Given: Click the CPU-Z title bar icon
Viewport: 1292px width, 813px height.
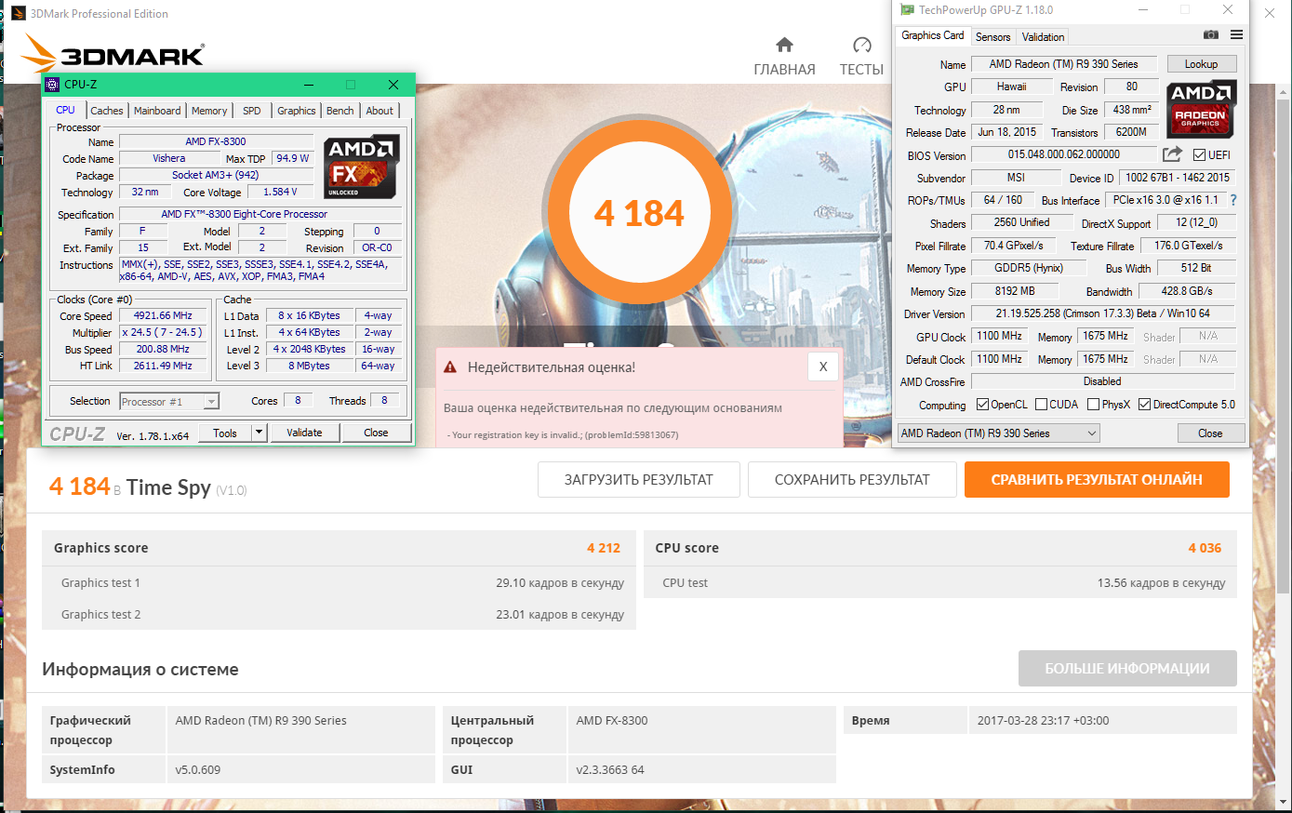Looking at the screenshot, I should click(53, 85).
